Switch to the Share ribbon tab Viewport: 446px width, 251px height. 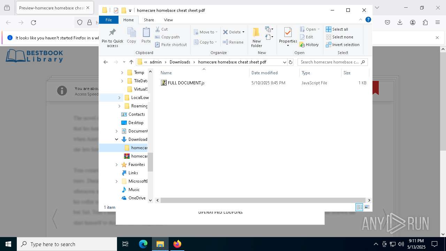[x=149, y=20]
